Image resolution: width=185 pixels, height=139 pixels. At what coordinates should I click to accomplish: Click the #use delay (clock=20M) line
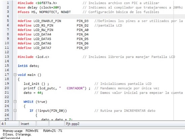pos(39,7)
